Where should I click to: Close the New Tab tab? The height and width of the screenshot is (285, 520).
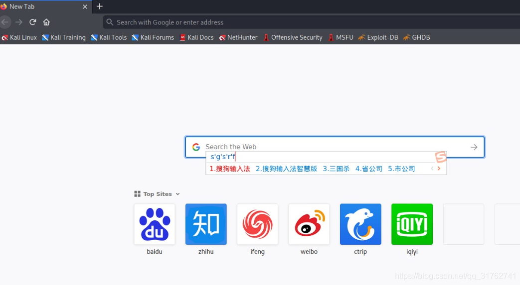coord(85,6)
